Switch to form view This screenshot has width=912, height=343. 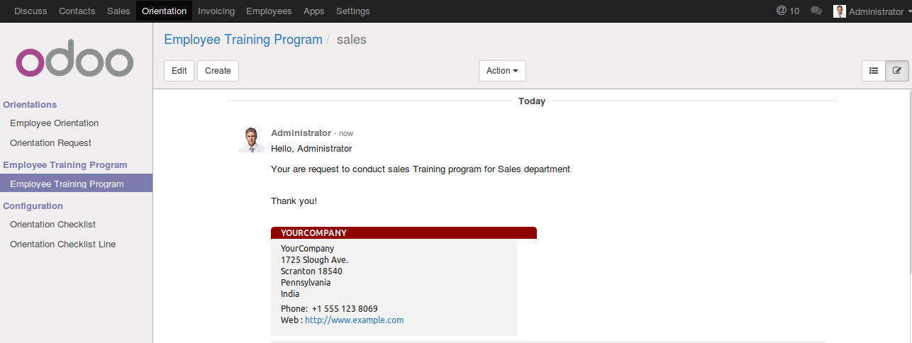point(897,71)
